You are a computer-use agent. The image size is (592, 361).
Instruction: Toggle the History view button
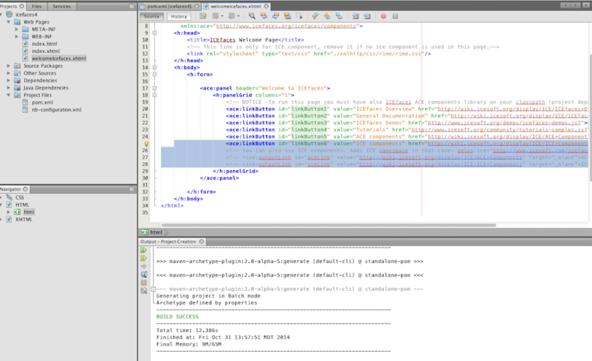[x=179, y=17]
